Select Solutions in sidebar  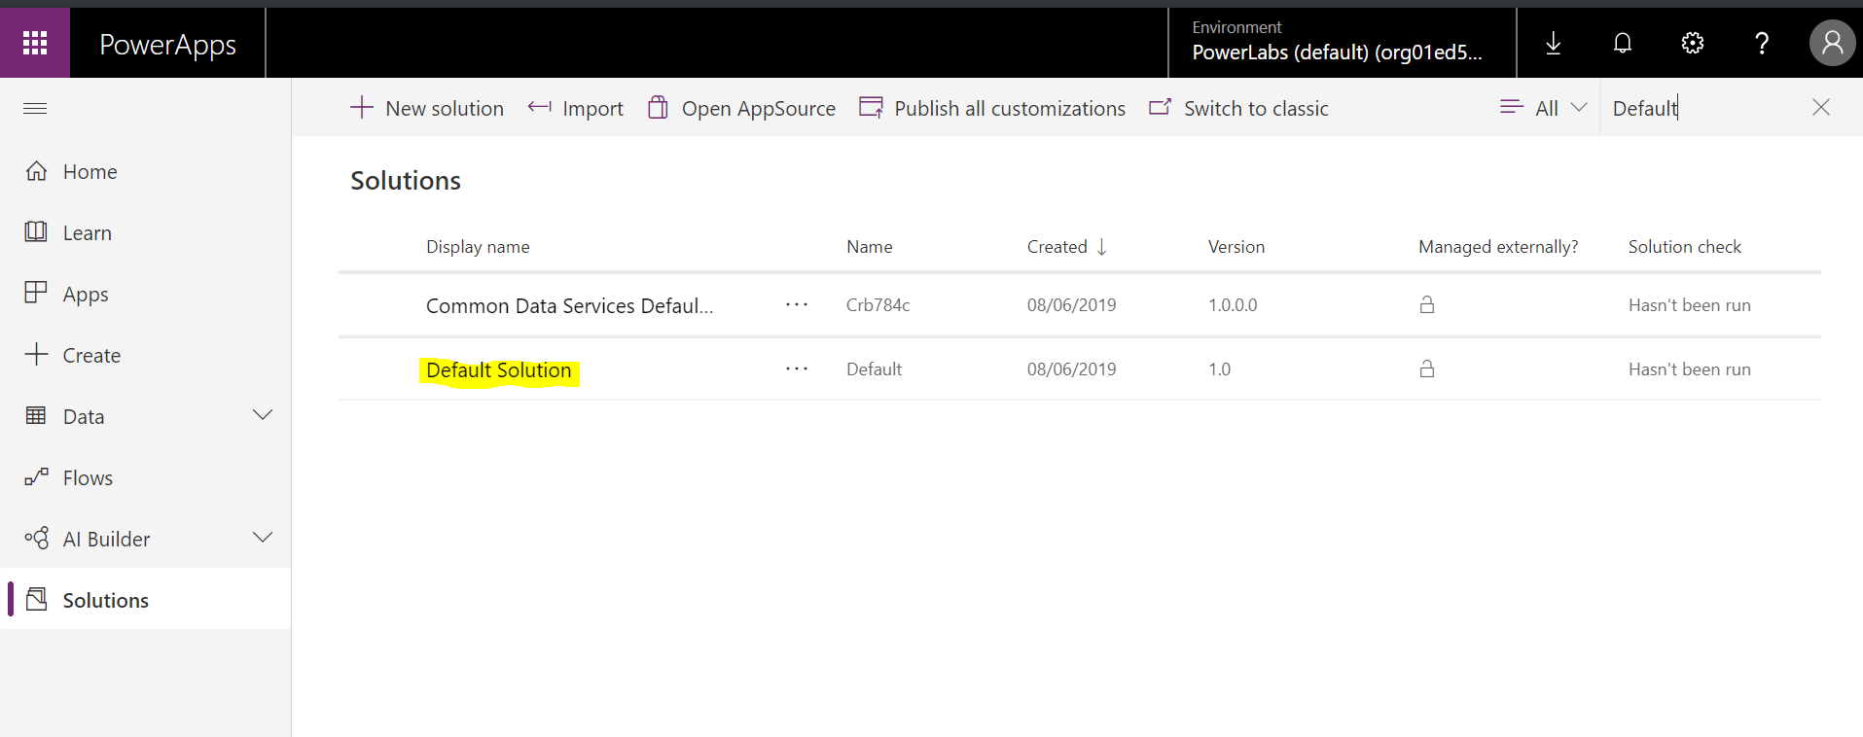click(146, 599)
